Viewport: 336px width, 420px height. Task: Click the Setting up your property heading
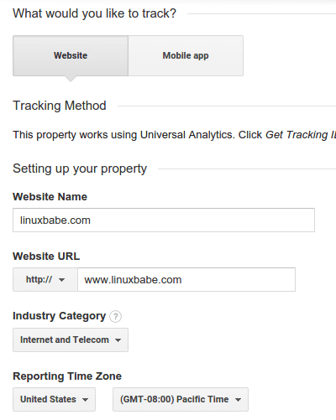click(x=80, y=169)
